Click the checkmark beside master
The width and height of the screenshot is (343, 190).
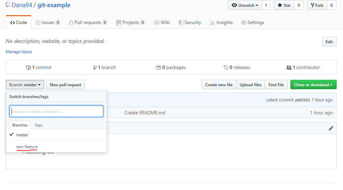coord(11,134)
